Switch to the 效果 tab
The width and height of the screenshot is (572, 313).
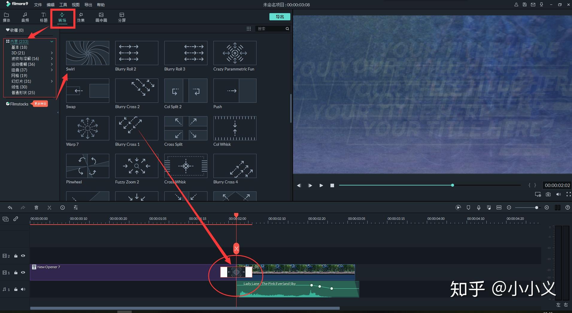(x=81, y=17)
